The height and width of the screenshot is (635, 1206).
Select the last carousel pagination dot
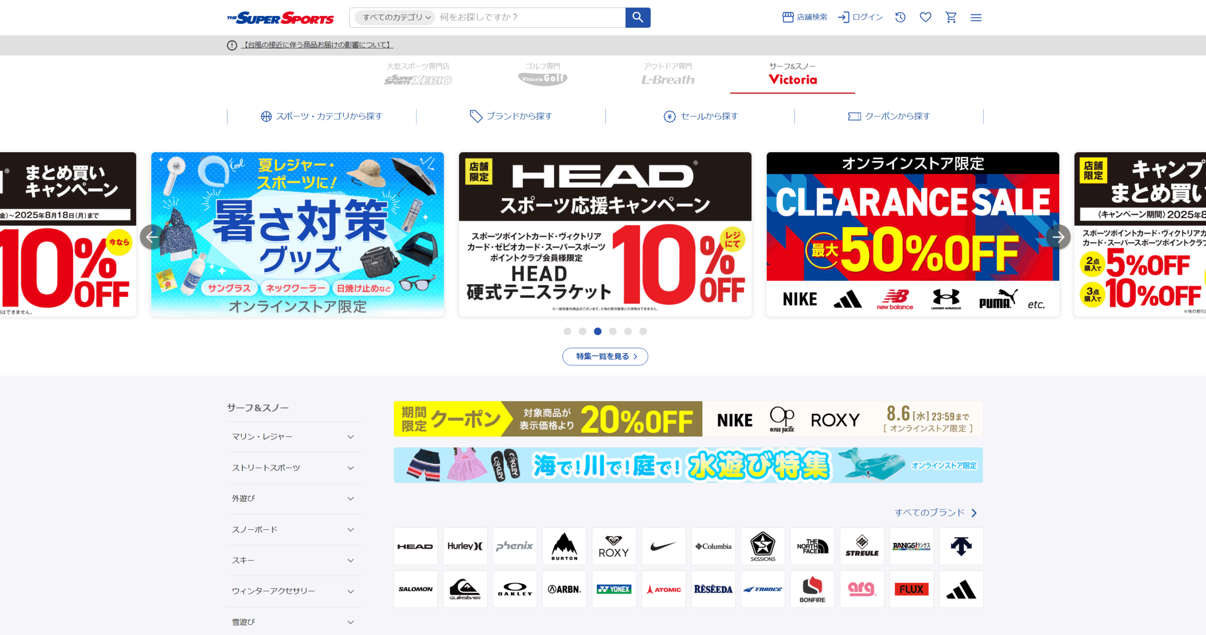click(643, 331)
